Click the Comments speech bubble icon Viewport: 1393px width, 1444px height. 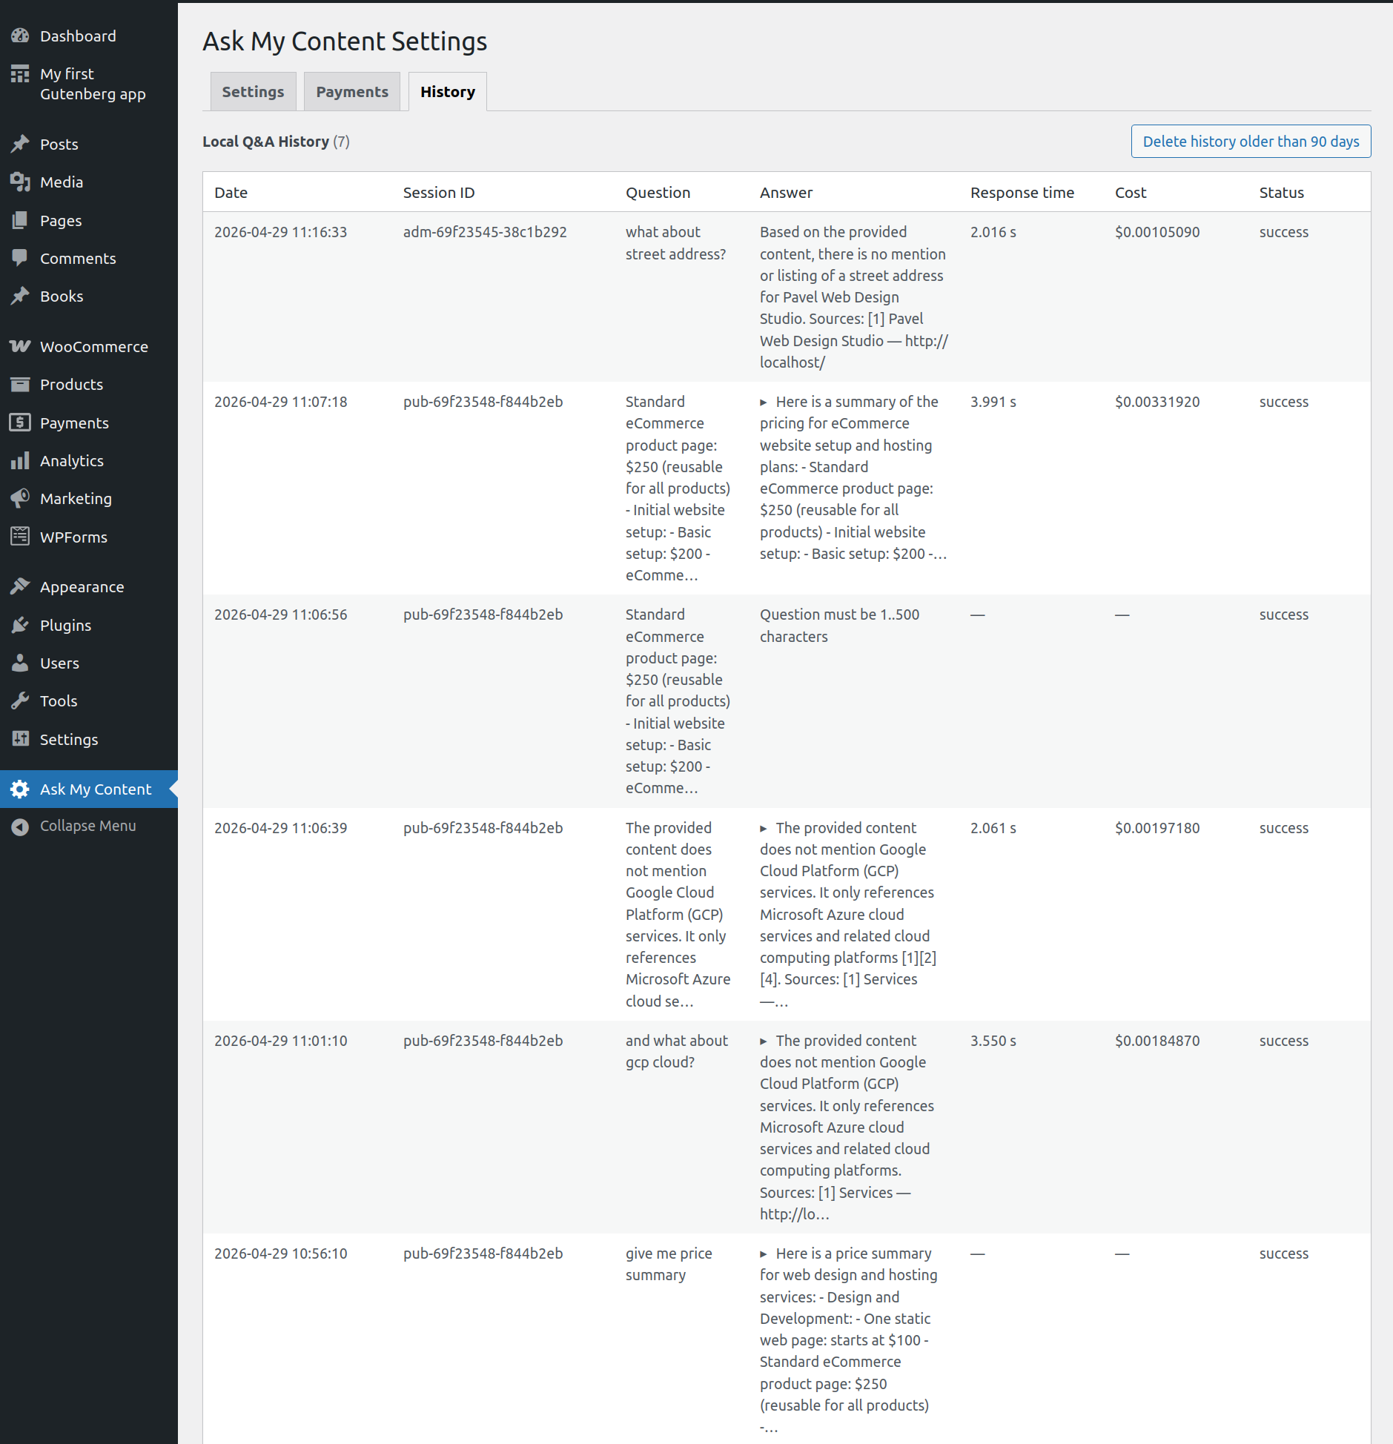coord(20,258)
